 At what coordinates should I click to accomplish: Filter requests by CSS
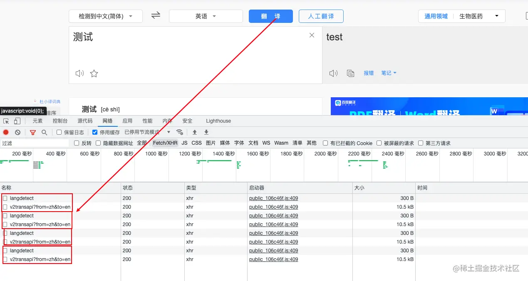click(x=196, y=143)
